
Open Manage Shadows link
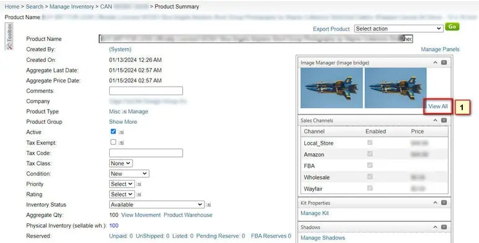pos(323,238)
